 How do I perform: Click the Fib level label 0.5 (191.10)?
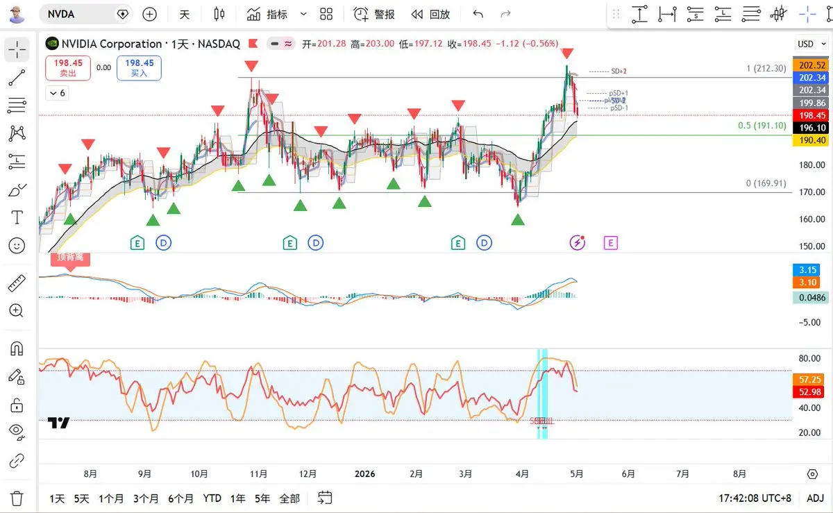click(x=762, y=126)
